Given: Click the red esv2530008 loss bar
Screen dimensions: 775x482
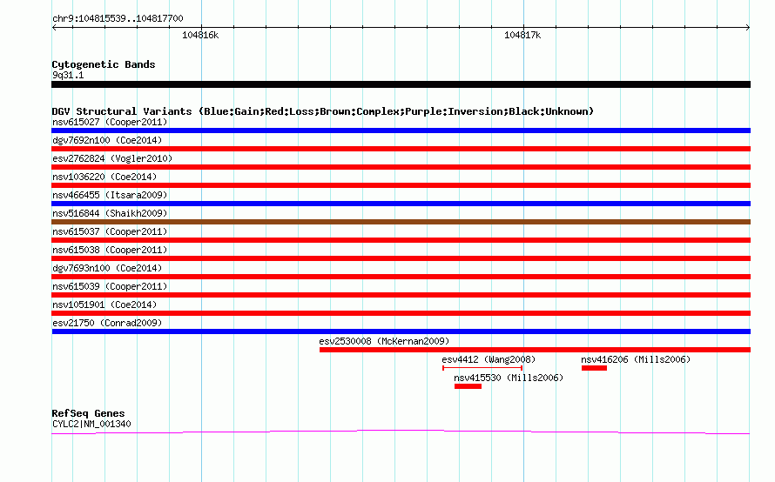Looking at the screenshot, I should point(535,350).
